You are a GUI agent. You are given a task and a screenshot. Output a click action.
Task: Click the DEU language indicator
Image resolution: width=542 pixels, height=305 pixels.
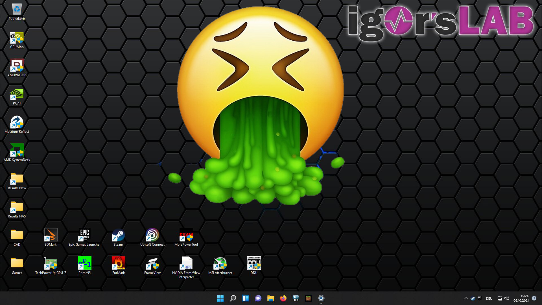489,298
